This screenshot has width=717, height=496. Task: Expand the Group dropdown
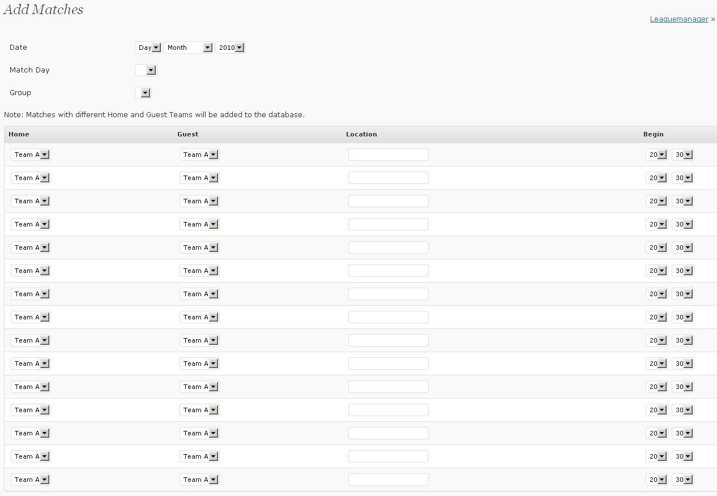point(144,93)
